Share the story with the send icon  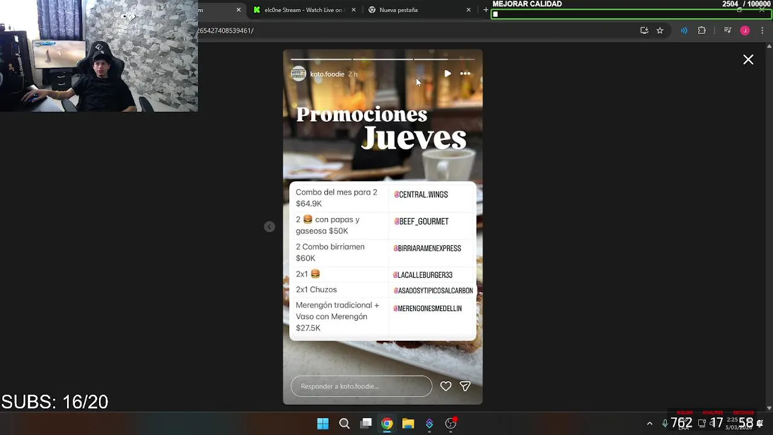pyautogui.click(x=465, y=386)
